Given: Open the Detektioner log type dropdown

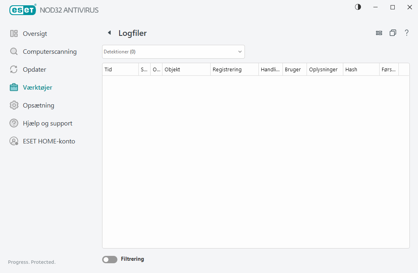Looking at the screenshot, I should click(x=173, y=52).
